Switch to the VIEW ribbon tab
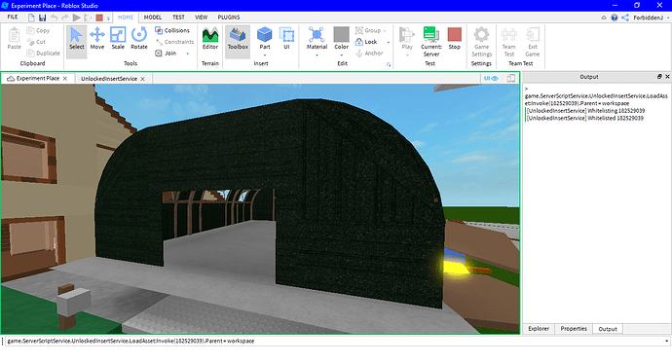Viewport: 672px width, 362px height. click(201, 18)
